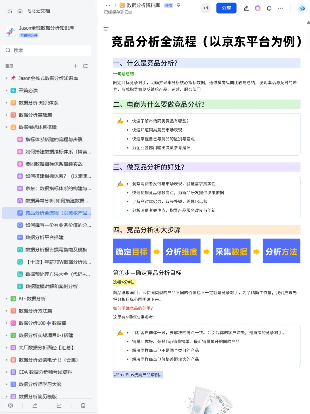Screen dimensions: 310x414
Task: Expand the 数据分析必读电子书（合集） node
Action: tap(6, 360)
